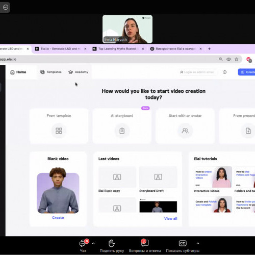Select the Blank video avatar thumbnail

click(58, 190)
